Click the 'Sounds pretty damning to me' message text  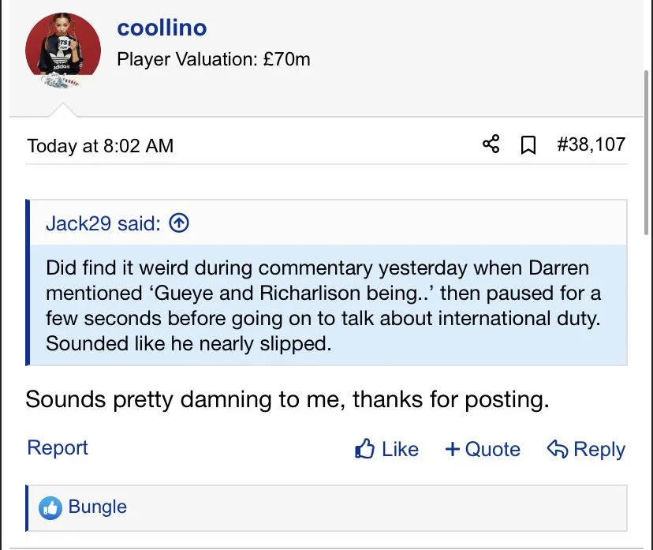pos(287,398)
